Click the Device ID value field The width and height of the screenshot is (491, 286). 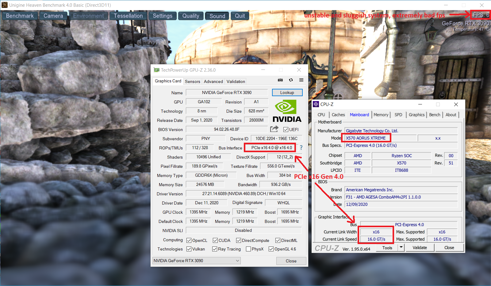(x=276, y=138)
